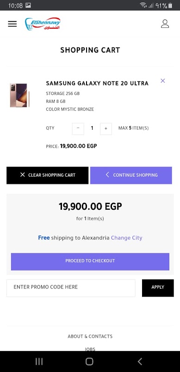Open the Jobs footer link
This screenshot has height=372, width=180.
point(90,349)
